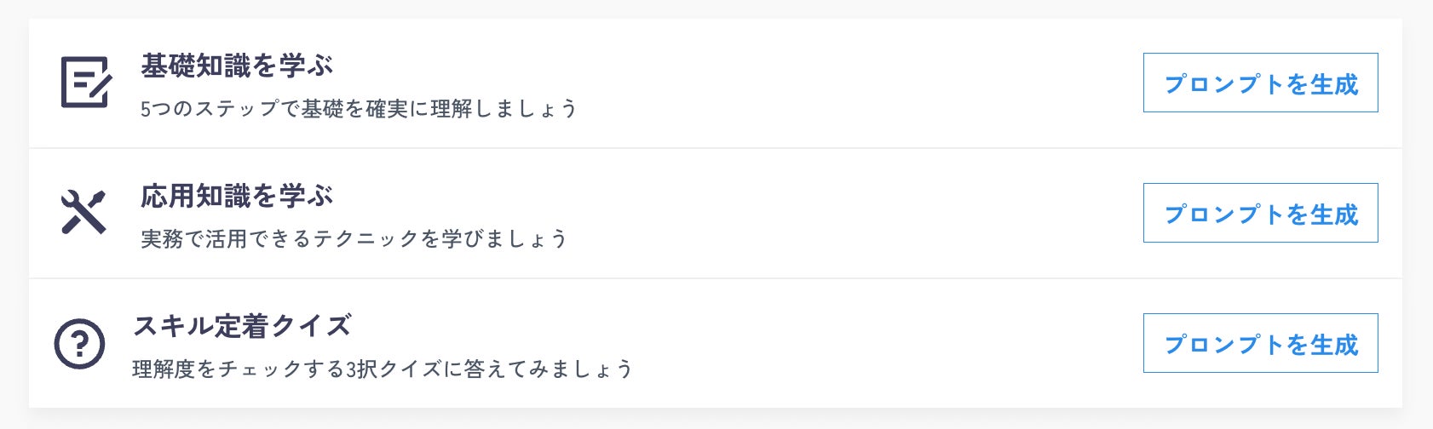This screenshot has height=429, width=1433.
Task: Click empty space in the 基礎知識 row
Action: coord(852,83)
